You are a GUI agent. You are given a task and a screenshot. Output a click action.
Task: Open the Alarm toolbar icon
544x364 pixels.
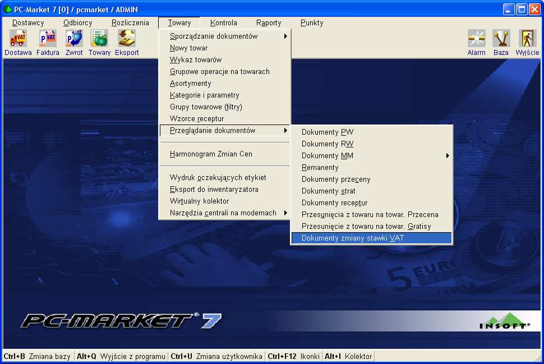pos(476,43)
